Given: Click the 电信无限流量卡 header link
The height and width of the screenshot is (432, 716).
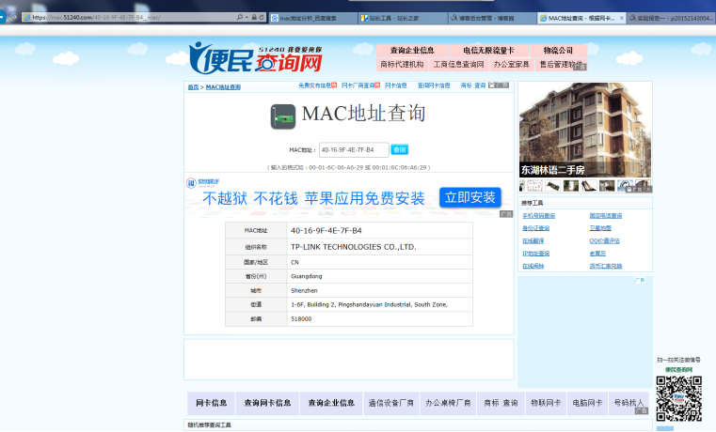Looking at the screenshot, I should click(x=488, y=50).
